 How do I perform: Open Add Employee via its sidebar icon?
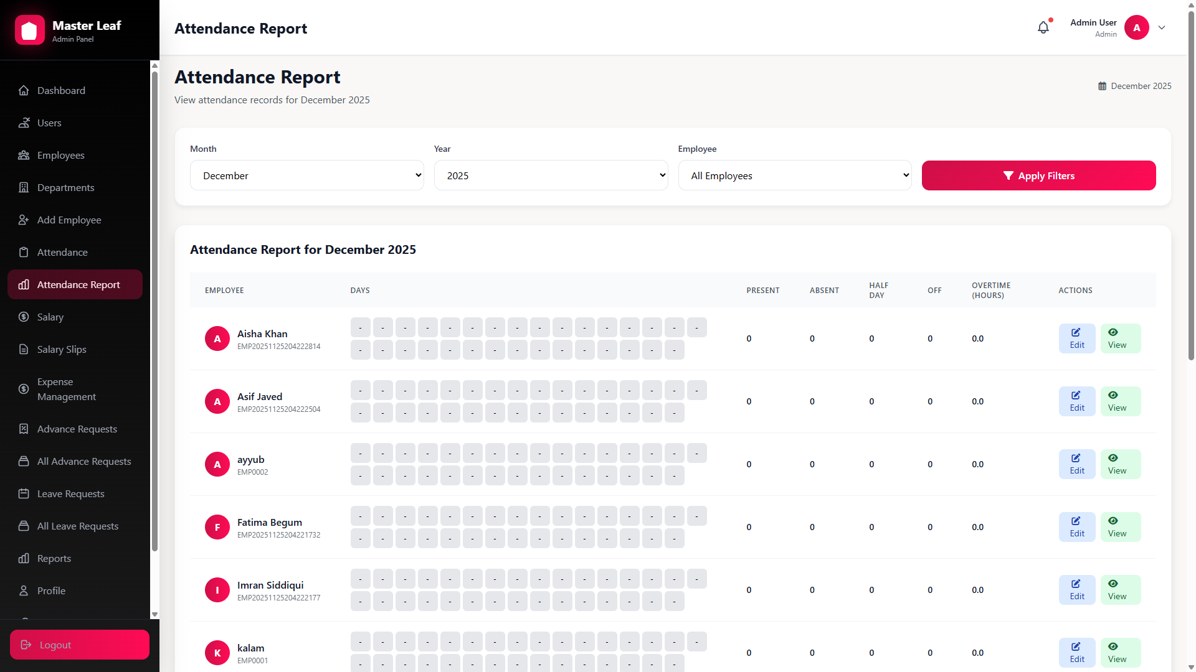click(24, 220)
